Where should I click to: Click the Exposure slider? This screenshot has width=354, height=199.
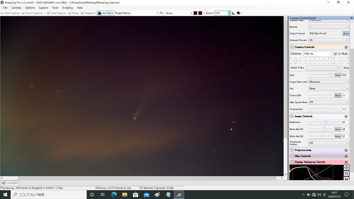point(319,61)
